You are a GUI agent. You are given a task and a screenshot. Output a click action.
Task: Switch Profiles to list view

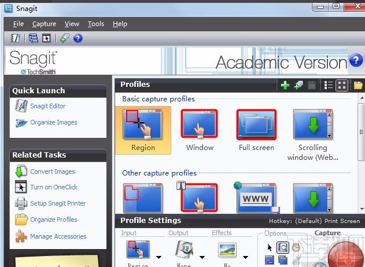pos(328,85)
